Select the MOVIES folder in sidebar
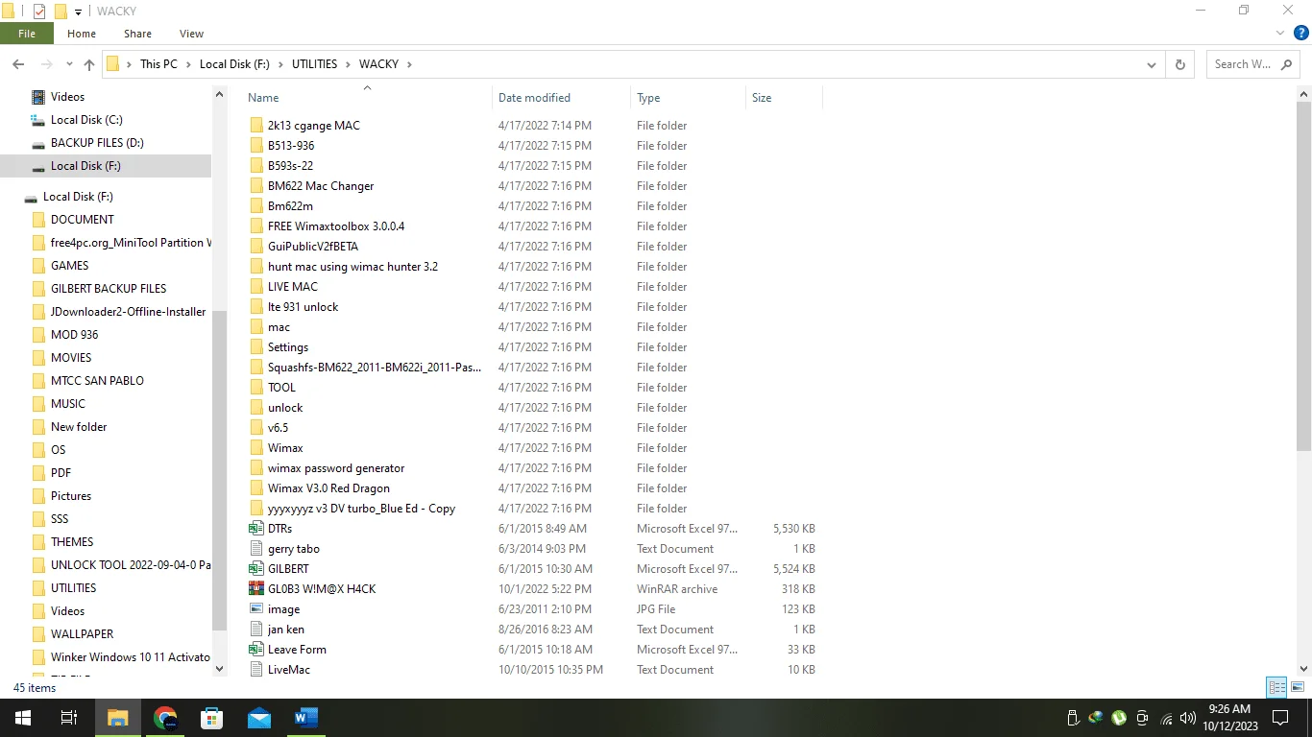 point(71,358)
